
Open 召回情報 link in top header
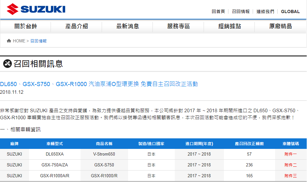click(241, 11)
